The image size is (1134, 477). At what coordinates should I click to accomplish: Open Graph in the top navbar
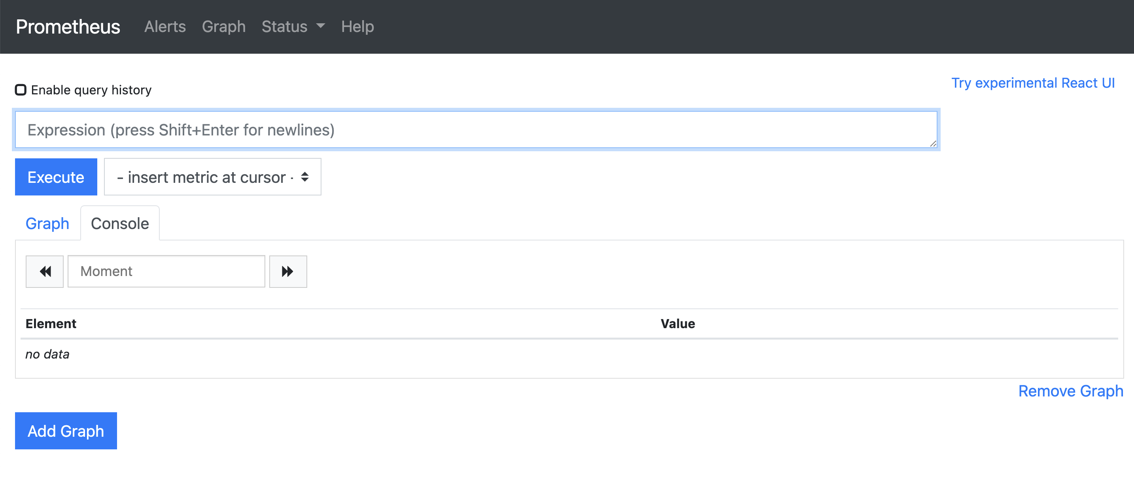(224, 26)
